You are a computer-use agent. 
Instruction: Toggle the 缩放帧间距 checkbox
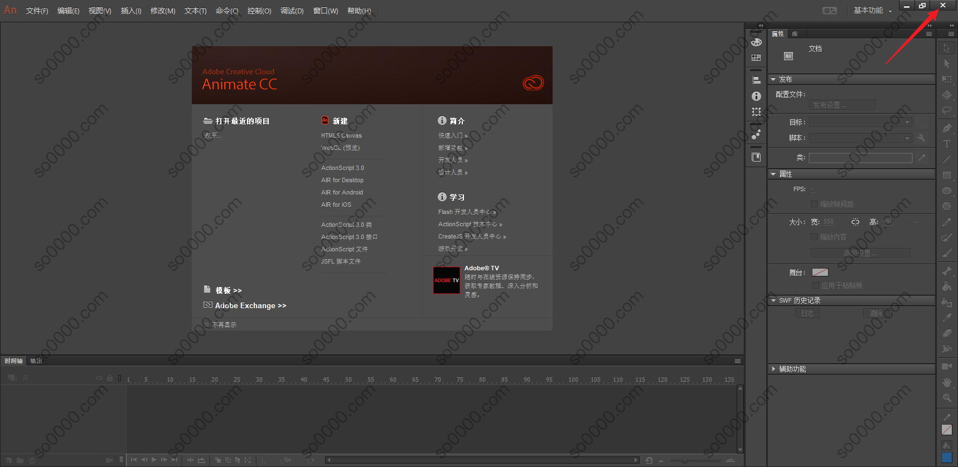814,204
